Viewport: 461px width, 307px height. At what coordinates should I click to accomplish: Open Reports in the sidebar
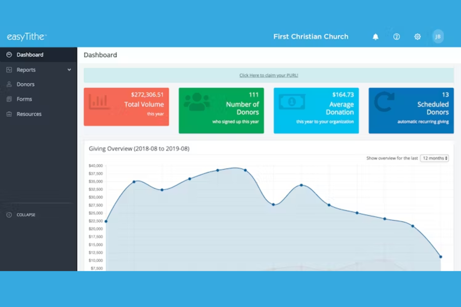pyautogui.click(x=39, y=70)
